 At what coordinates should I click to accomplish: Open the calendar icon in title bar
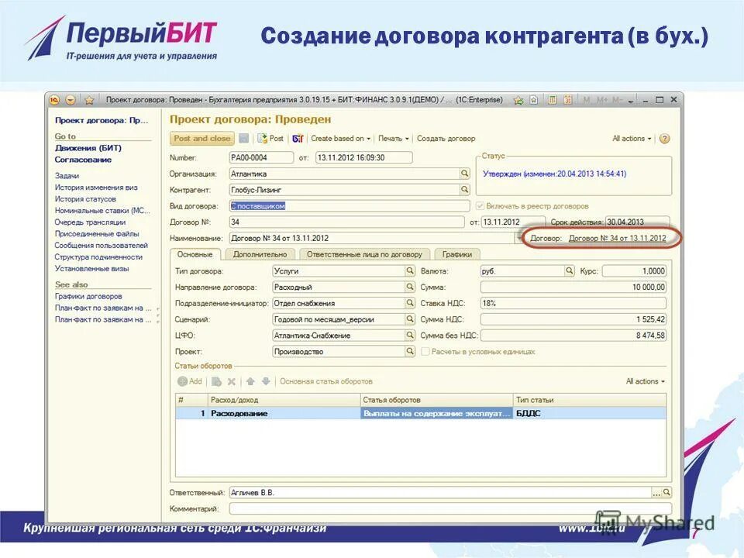pos(568,100)
